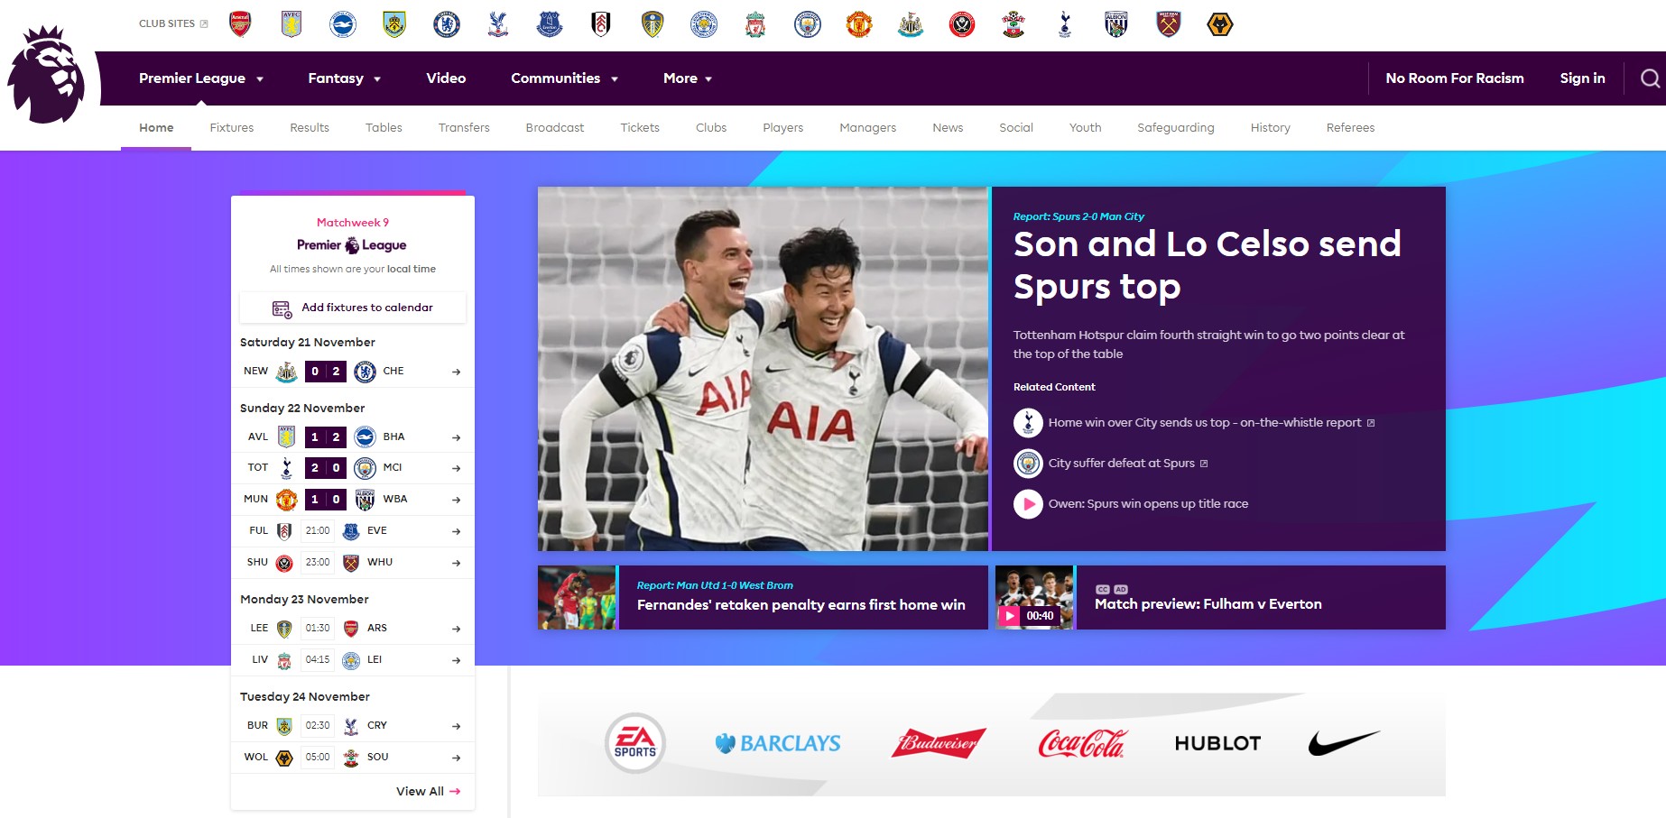Play the Owen: Spurs win video

pos(1028,504)
